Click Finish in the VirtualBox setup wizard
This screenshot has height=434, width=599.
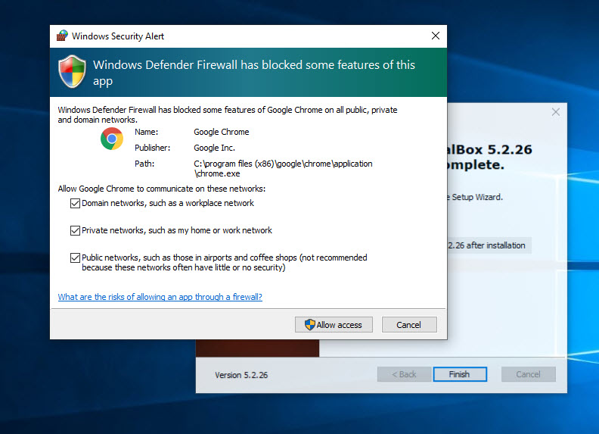coord(460,374)
